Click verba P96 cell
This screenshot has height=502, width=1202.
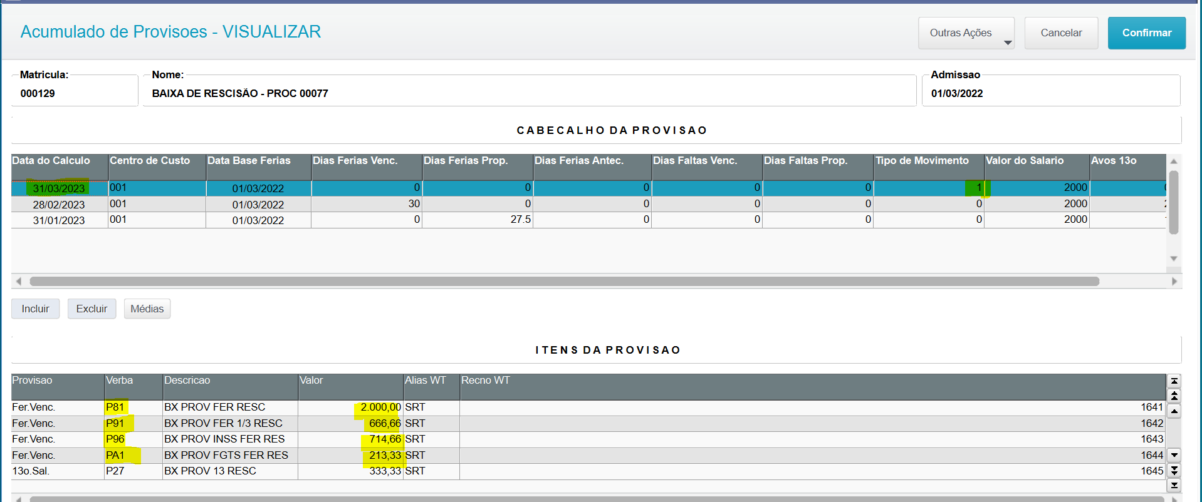coord(133,439)
